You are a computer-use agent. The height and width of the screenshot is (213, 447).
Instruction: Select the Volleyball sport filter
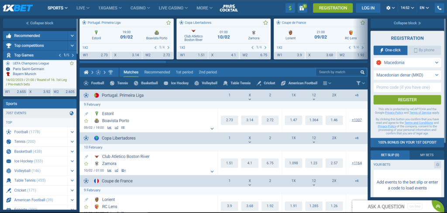[x=206, y=83]
